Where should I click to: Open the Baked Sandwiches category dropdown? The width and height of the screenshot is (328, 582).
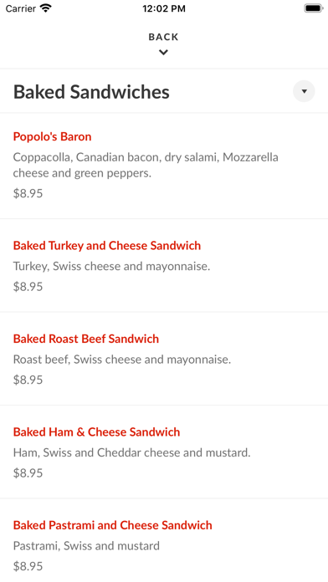(x=304, y=91)
